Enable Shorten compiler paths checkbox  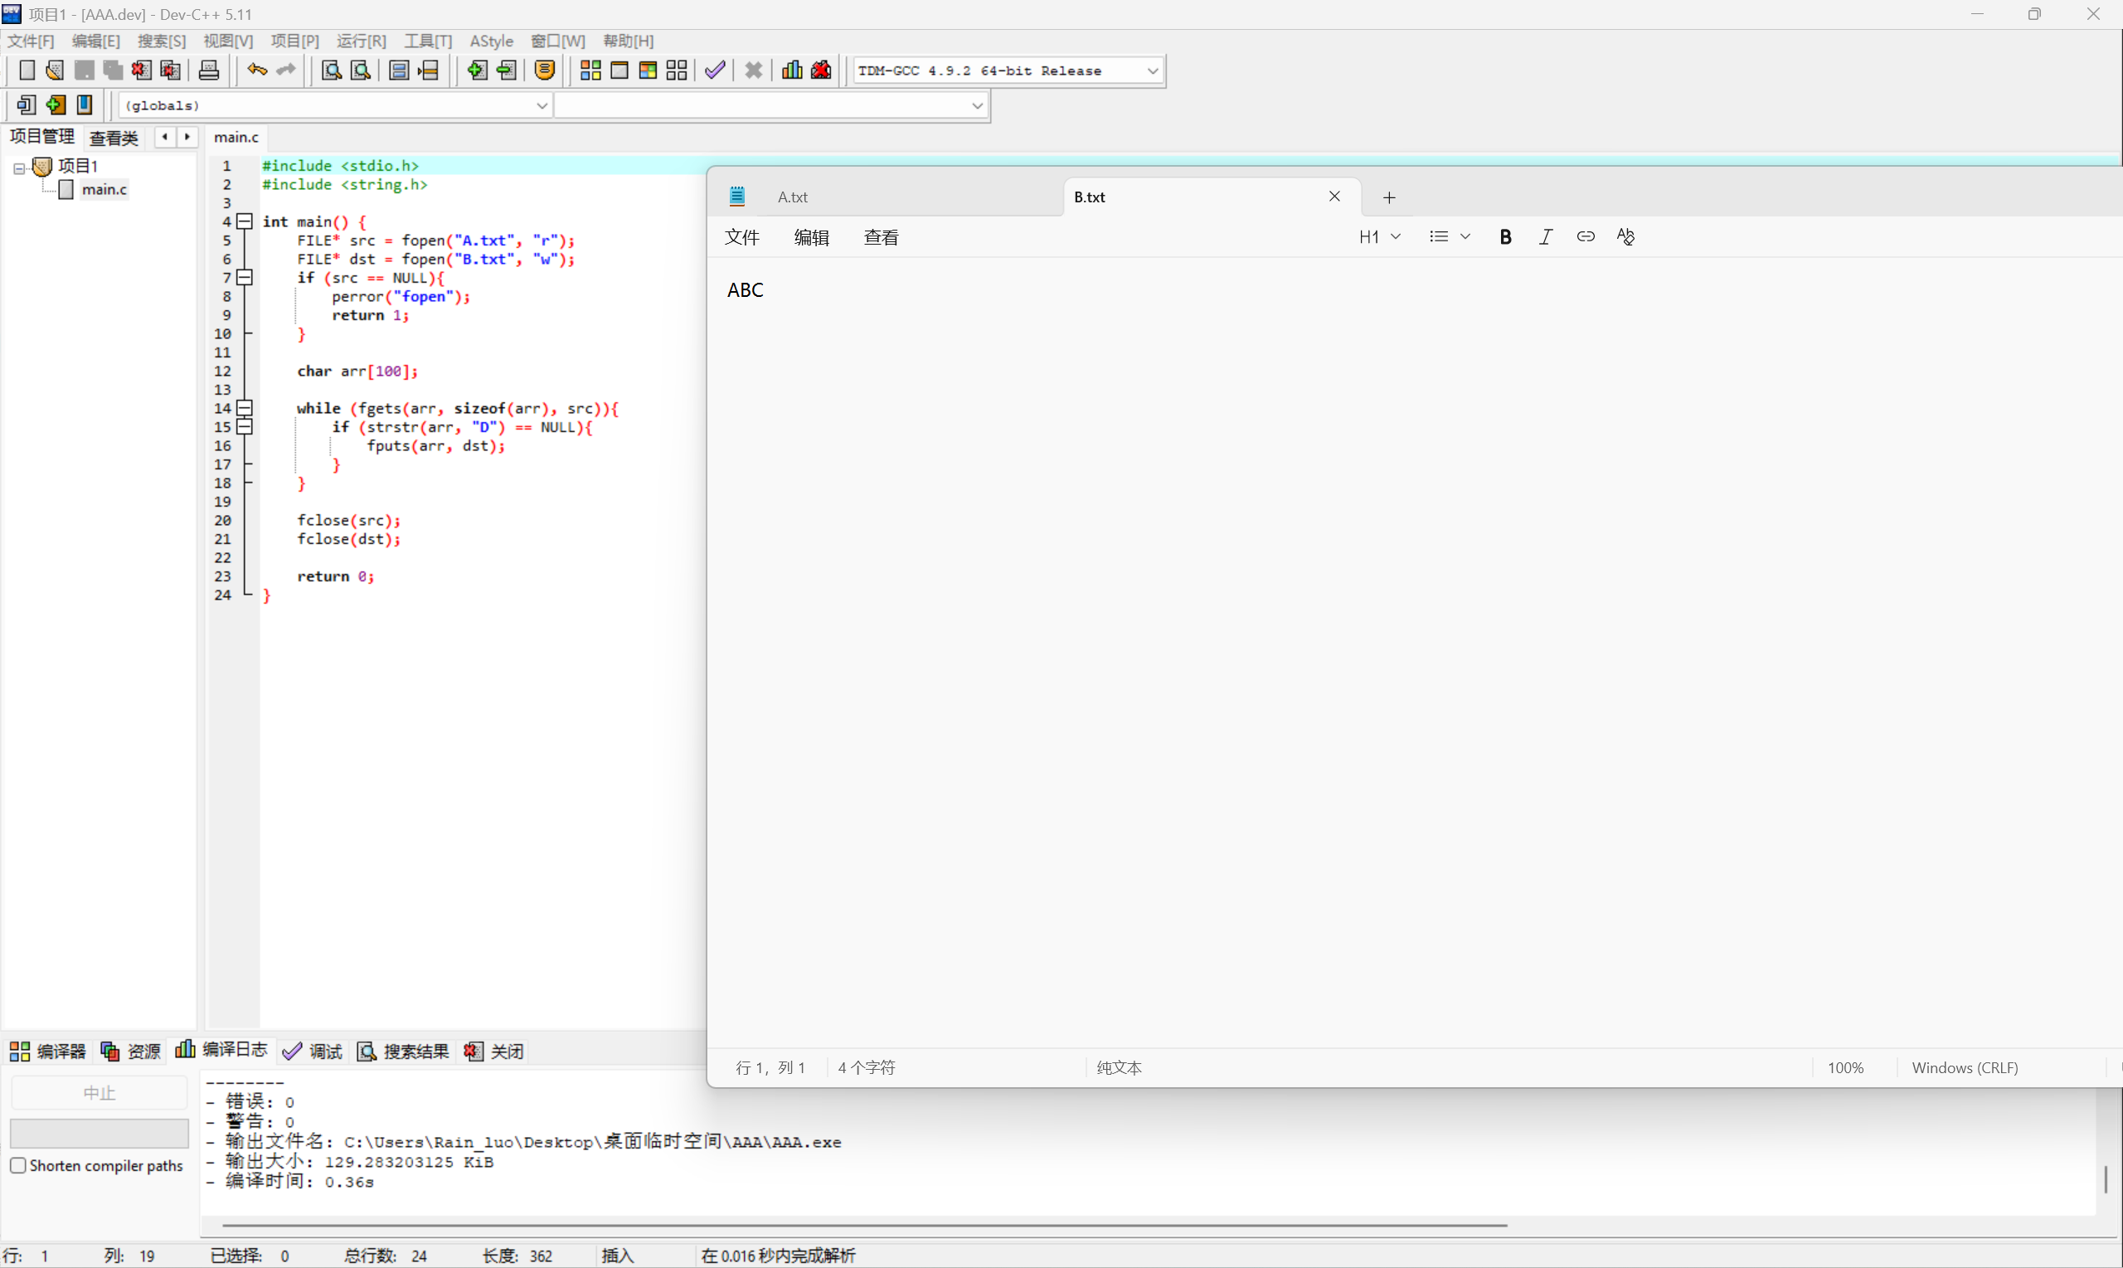click(18, 1165)
